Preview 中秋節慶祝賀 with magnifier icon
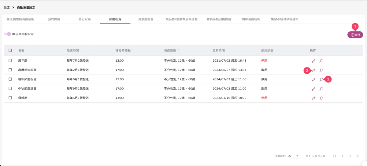Screen dimensions: 367x166 [x=321, y=89]
